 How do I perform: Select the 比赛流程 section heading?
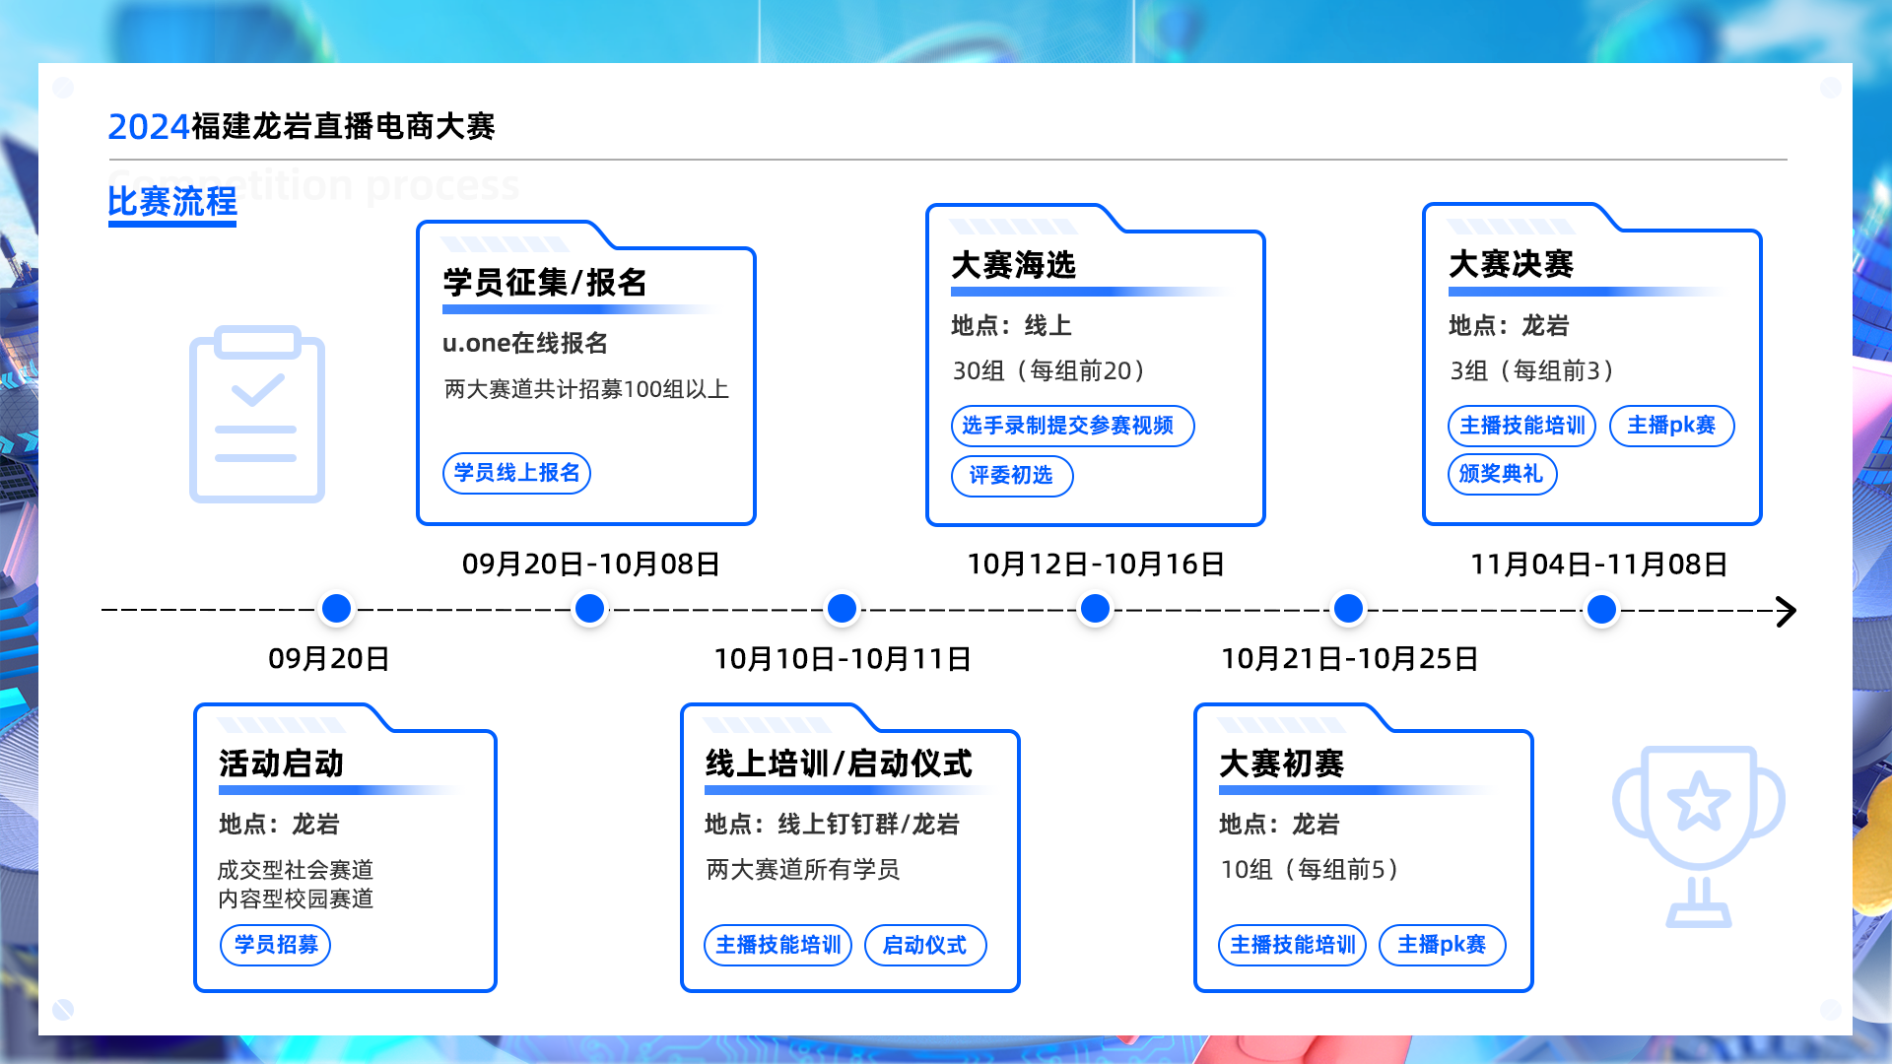(x=172, y=202)
